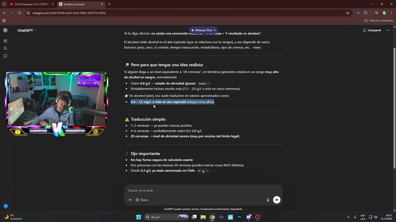View site information icon in address bar
This screenshot has width=396, height=222.
tap(28, 13)
